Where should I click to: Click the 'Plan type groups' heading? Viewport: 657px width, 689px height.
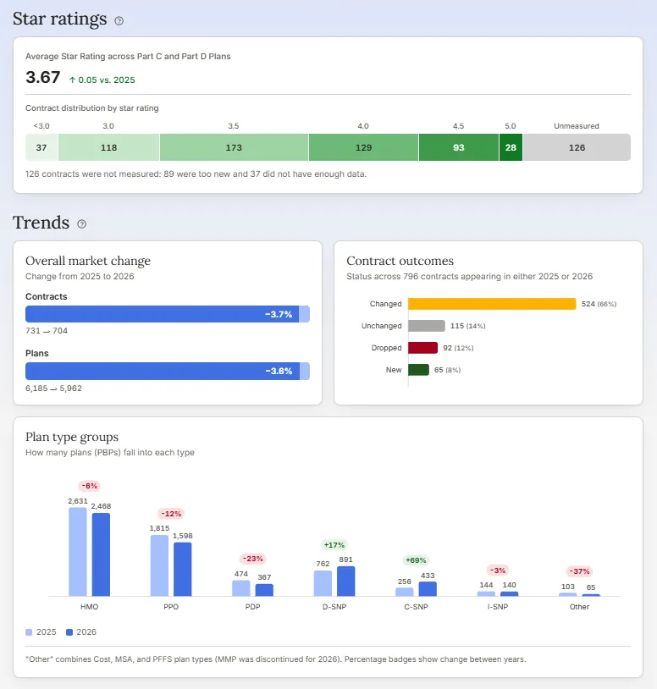click(72, 438)
